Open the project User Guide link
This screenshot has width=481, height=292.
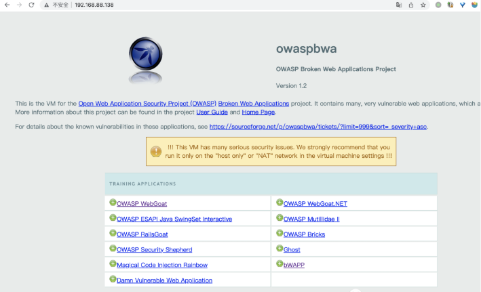tap(212, 112)
